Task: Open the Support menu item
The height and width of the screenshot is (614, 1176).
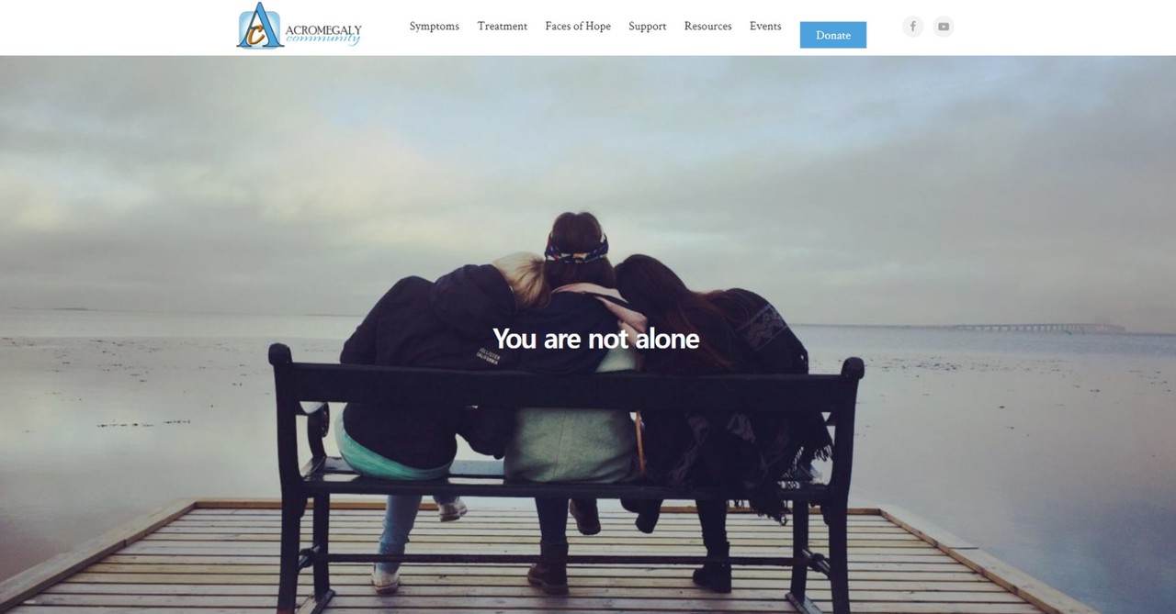Action: pos(648,27)
